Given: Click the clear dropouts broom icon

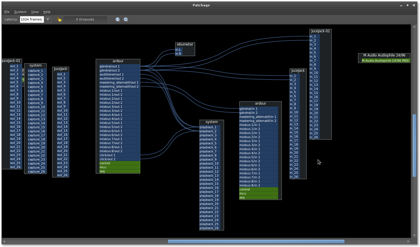Looking at the screenshot, I should [x=60, y=20].
